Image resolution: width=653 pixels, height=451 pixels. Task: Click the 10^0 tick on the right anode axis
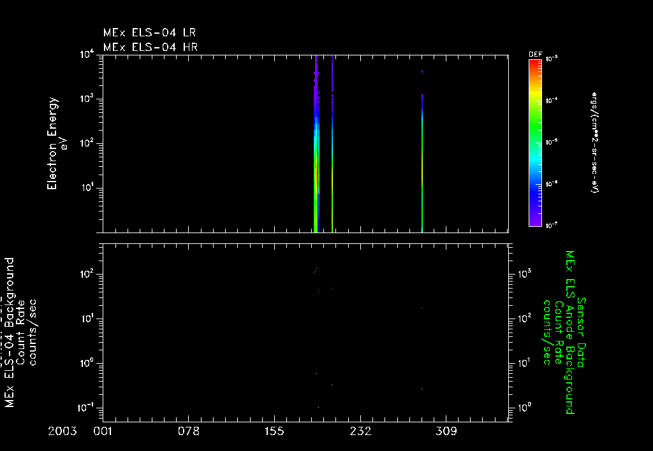pos(524,408)
